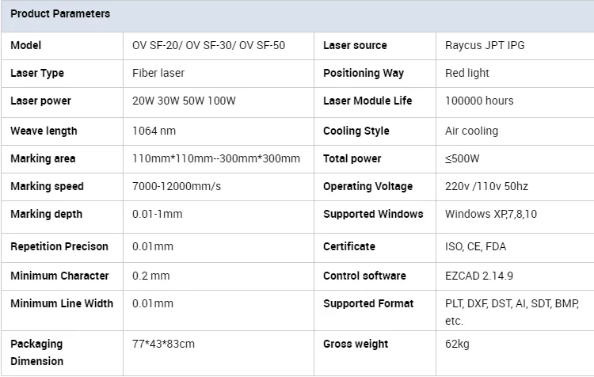The height and width of the screenshot is (377, 594).
Task: Select the Red light positioning value
Action: (467, 73)
